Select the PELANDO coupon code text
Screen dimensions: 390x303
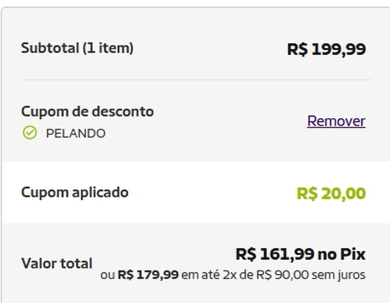pos(76,133)
